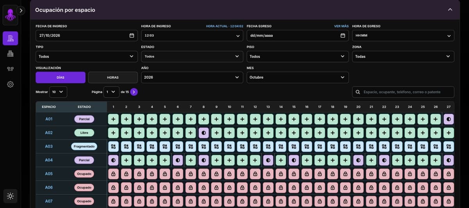
Task: Open the Estado filter dropdown
Action: pyautogui.click(x=192, y=56)
